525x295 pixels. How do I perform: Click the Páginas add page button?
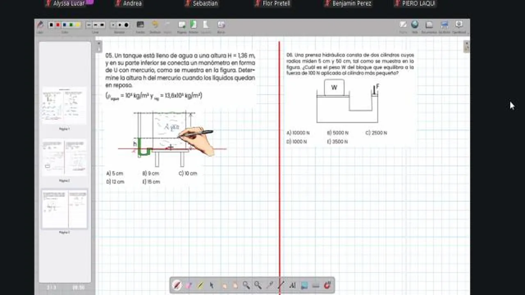click(x=181, y=26)
